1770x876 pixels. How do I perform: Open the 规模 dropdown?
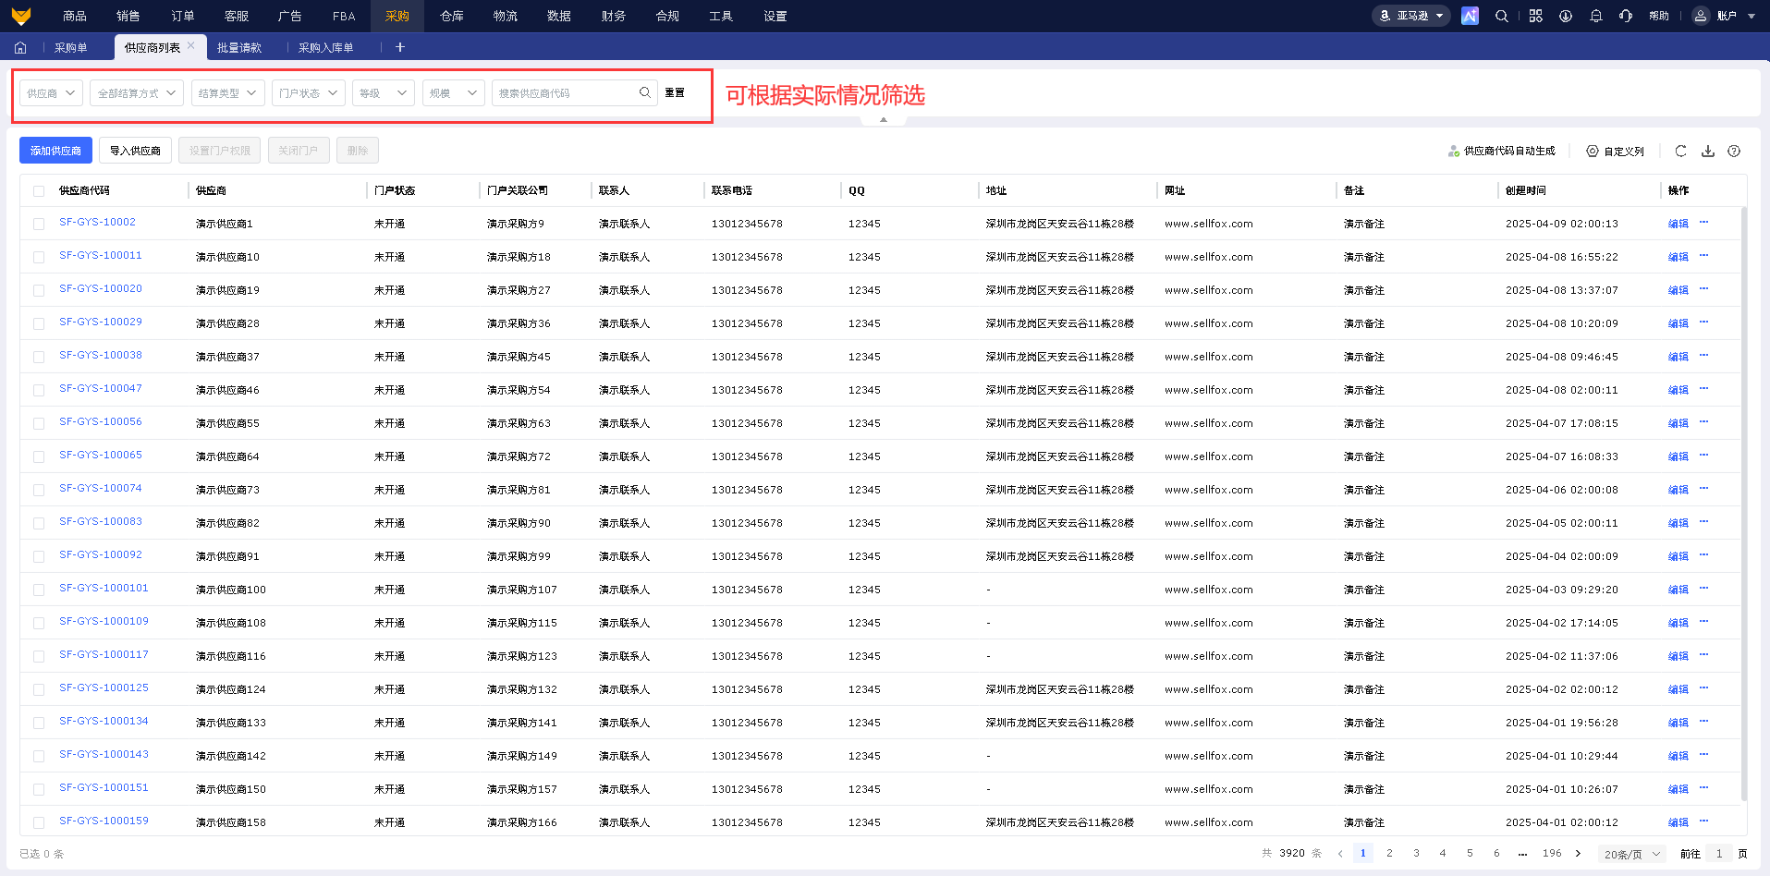(x=454, y=92)
